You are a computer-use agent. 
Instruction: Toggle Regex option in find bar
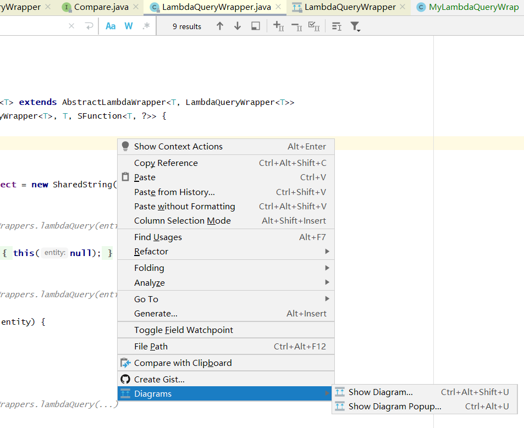tap(146, 26)
